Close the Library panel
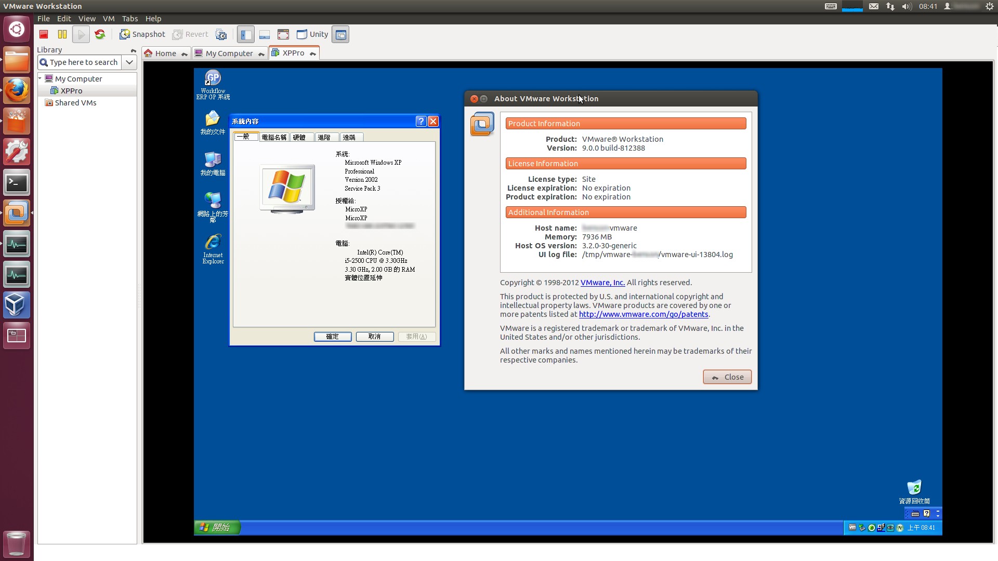Image resolution: width=998 pixels, height=561 pixels. pos(133,50)
